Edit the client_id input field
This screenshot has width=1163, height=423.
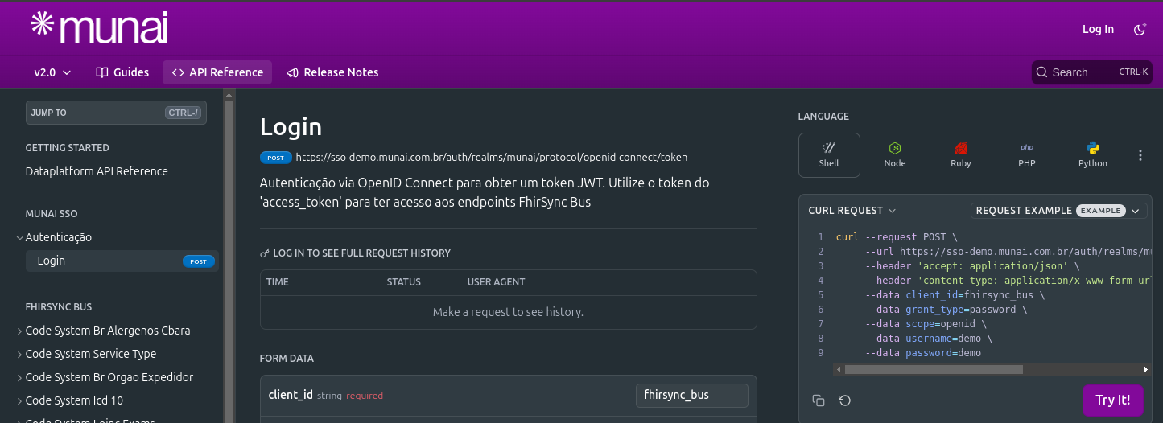coord(692,395)
